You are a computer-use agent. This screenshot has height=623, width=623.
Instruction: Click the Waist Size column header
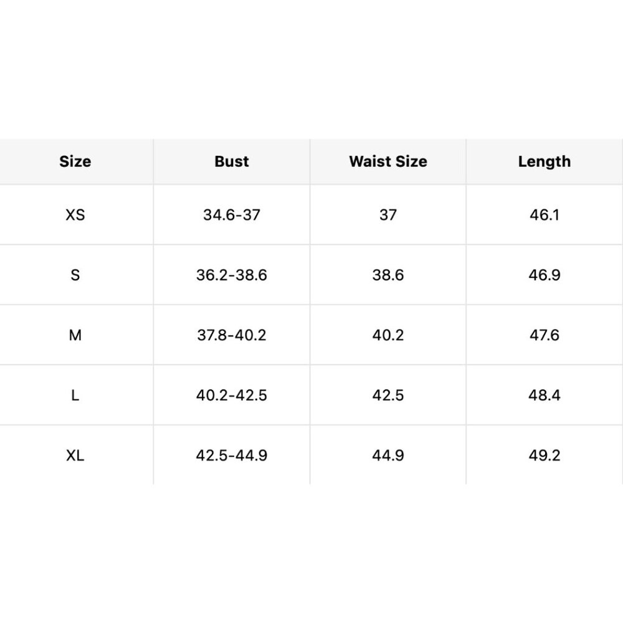point(388,161)
